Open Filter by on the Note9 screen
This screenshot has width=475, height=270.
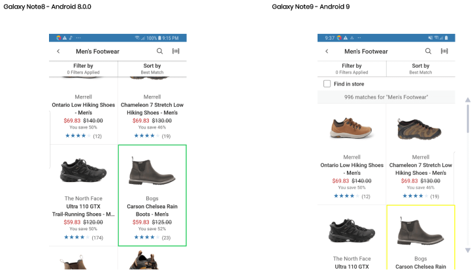click(352, 68)
